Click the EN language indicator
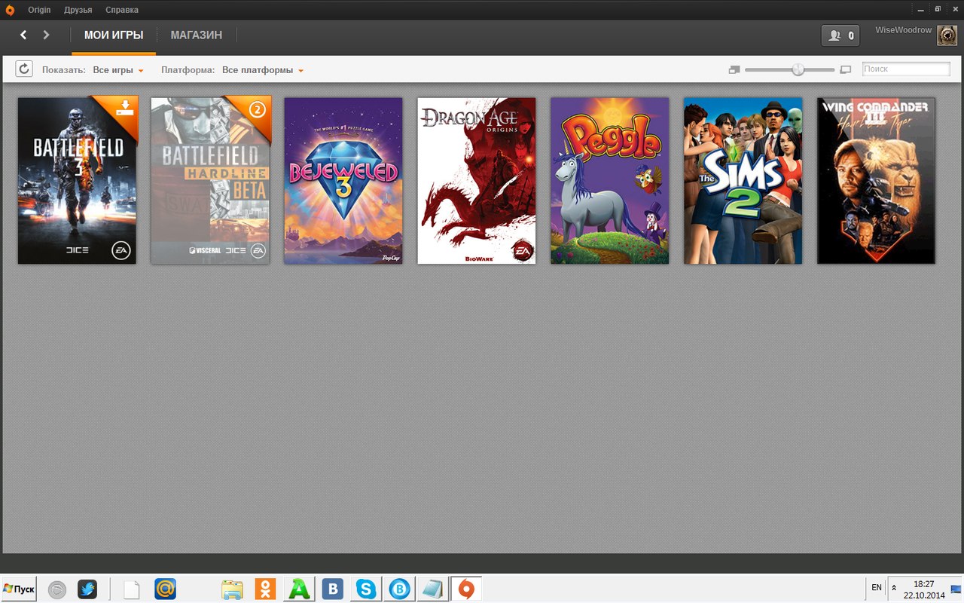 [877, 587]
